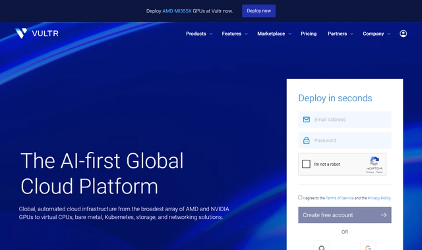Expand the Company chevron
Screen dimensions: 422x250
point(388,34)
